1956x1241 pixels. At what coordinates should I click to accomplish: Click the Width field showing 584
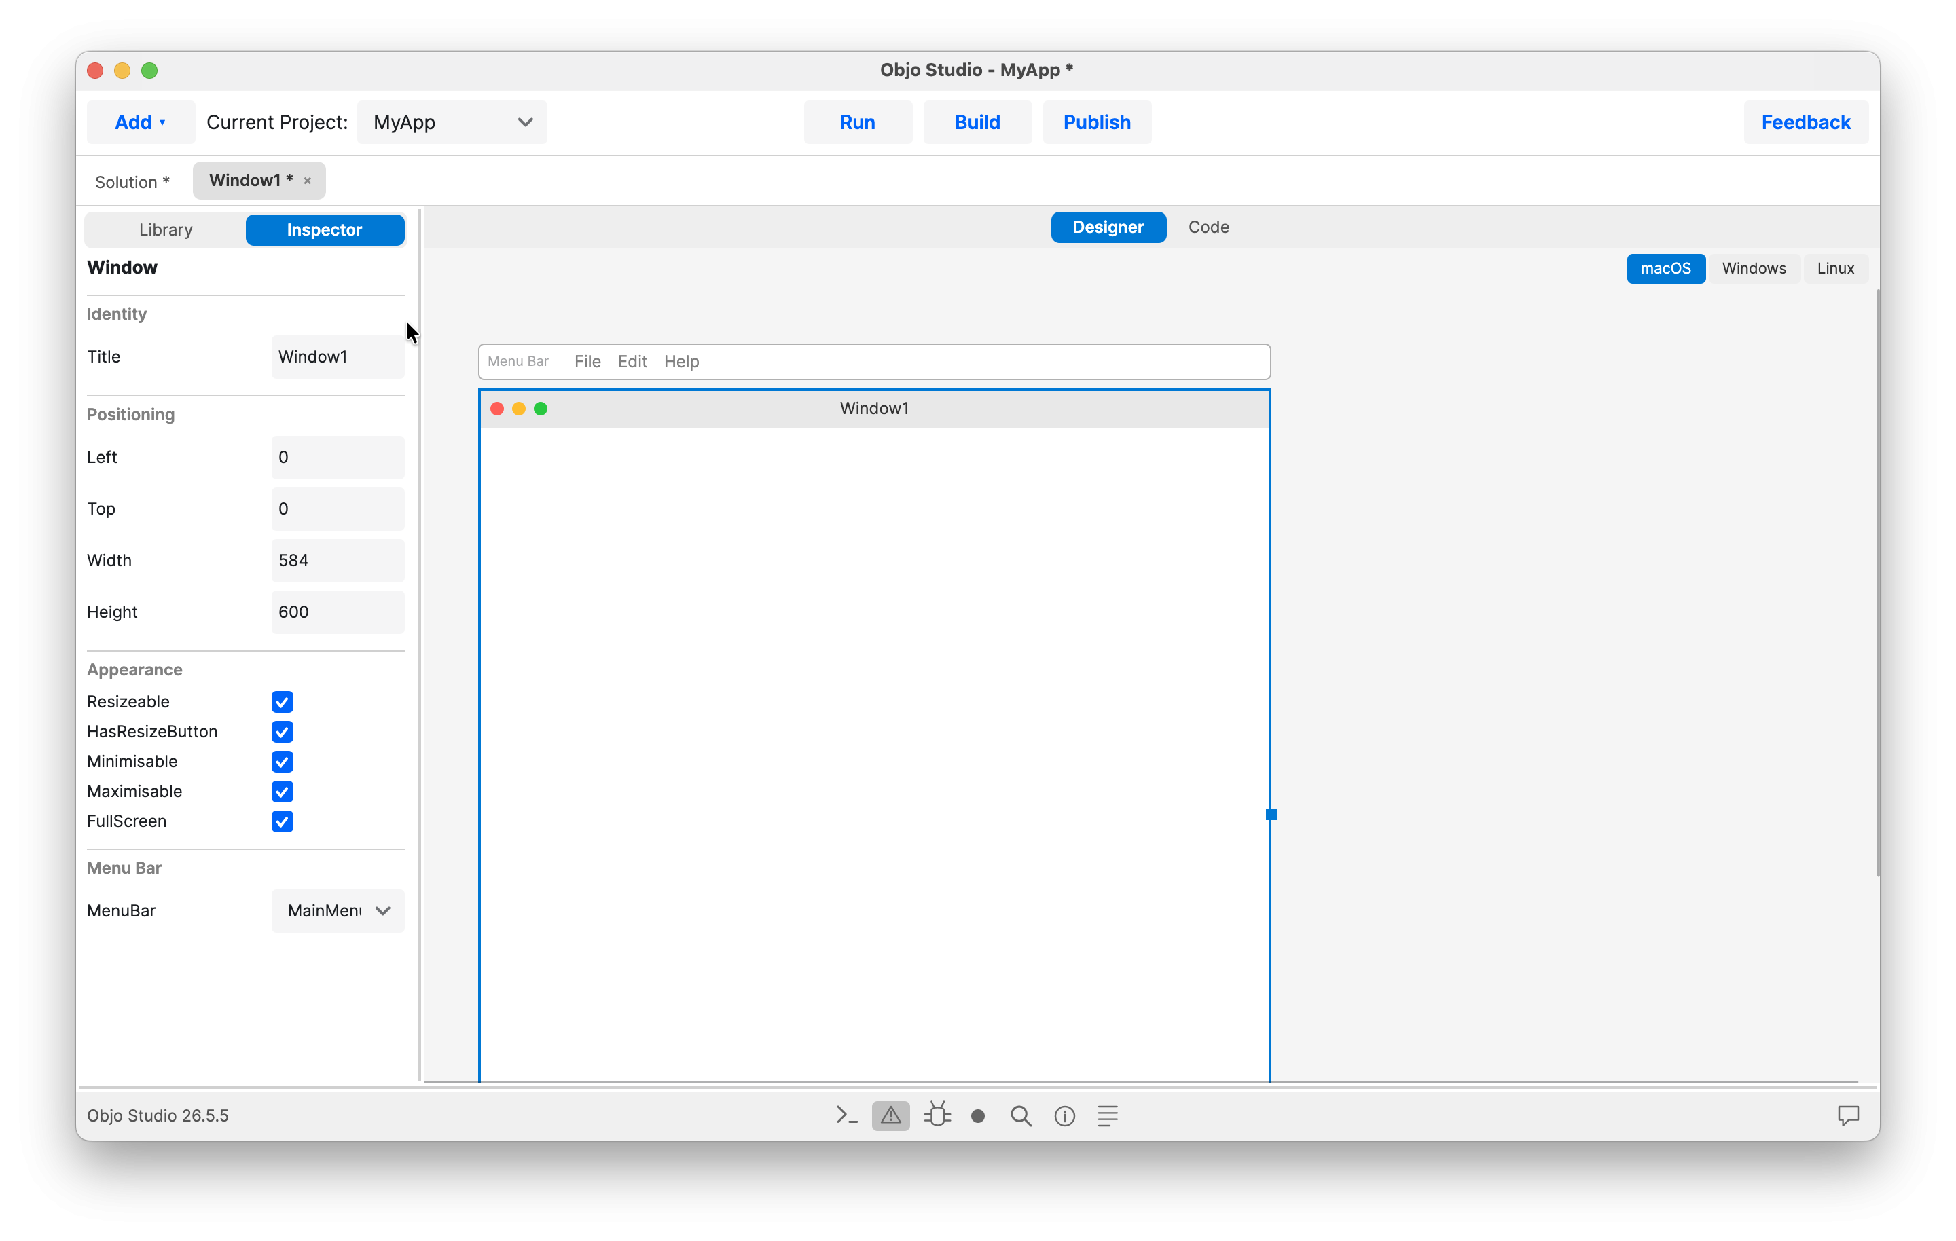(x=338, y=561)
